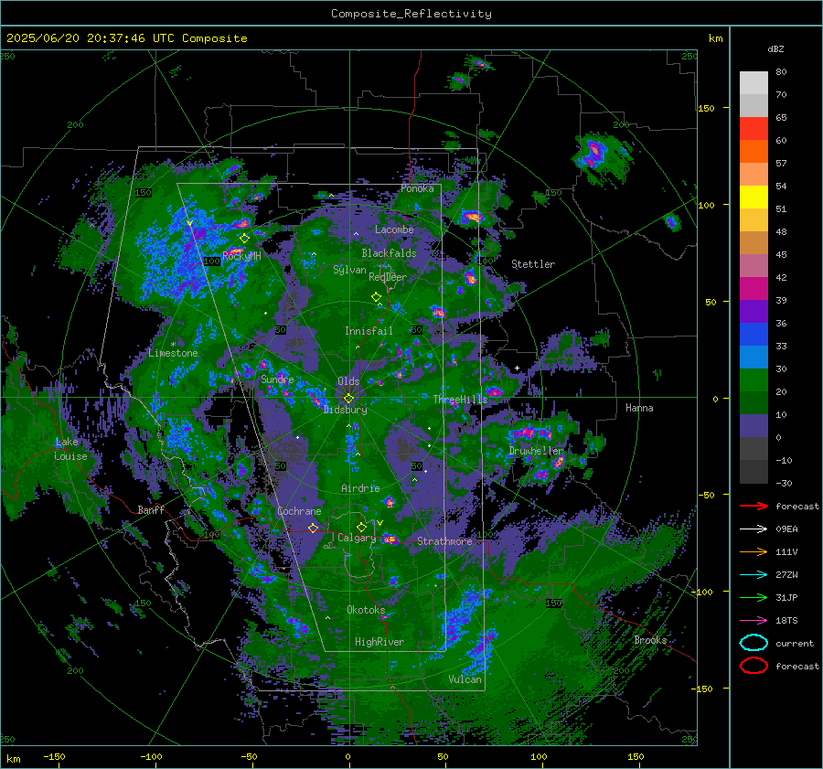
Task: Click the Limestone label
Action: tap(173, 353)
